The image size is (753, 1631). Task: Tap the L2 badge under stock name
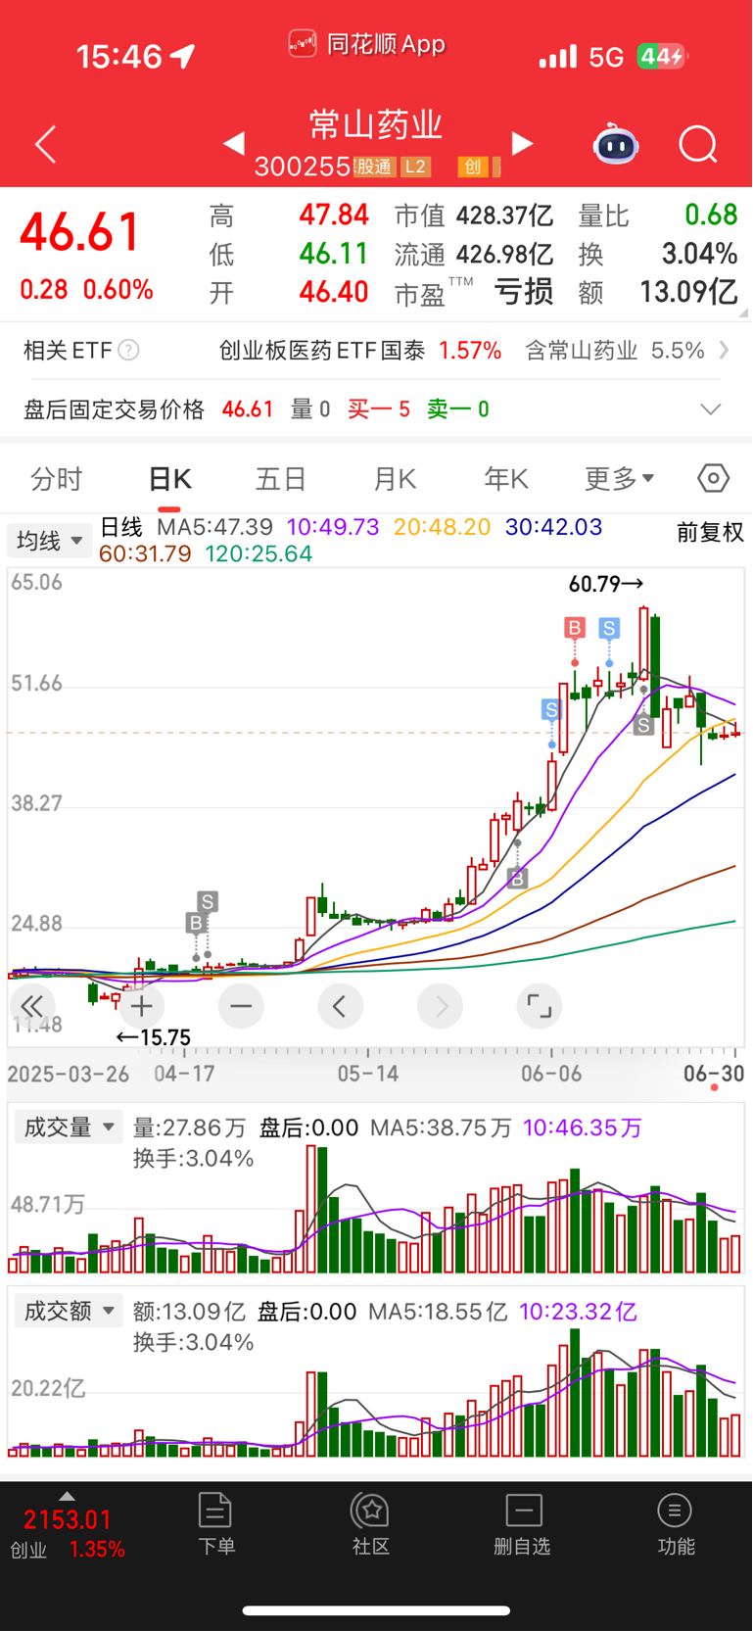click(x=415, y=167)
